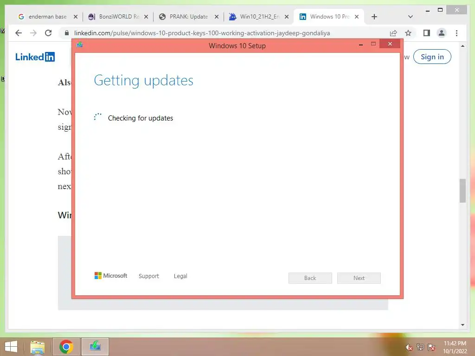
Task: Toggle the Chrome side panel
Action: 427,33
